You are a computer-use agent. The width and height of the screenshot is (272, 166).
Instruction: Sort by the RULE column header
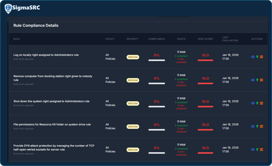pyautogui.click(x=17, y=39)
